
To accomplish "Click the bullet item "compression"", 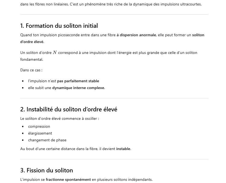I will coord(39,126).
